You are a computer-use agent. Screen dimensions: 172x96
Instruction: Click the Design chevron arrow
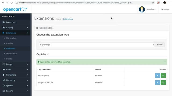pos(27,64)
